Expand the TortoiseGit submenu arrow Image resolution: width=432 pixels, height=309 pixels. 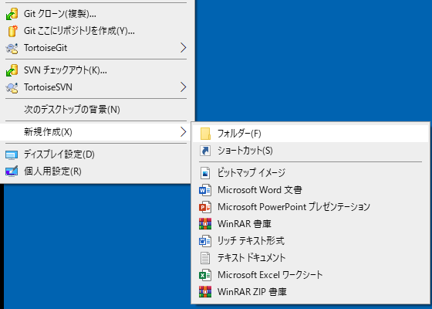point(184,48)
